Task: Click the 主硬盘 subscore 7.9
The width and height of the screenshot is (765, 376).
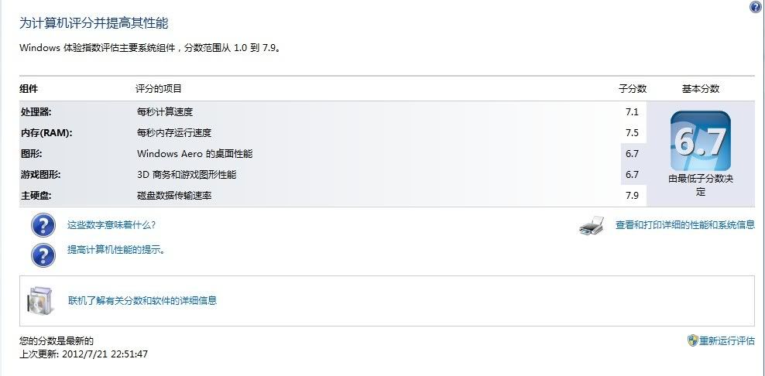Action: [x=632, y=196]
